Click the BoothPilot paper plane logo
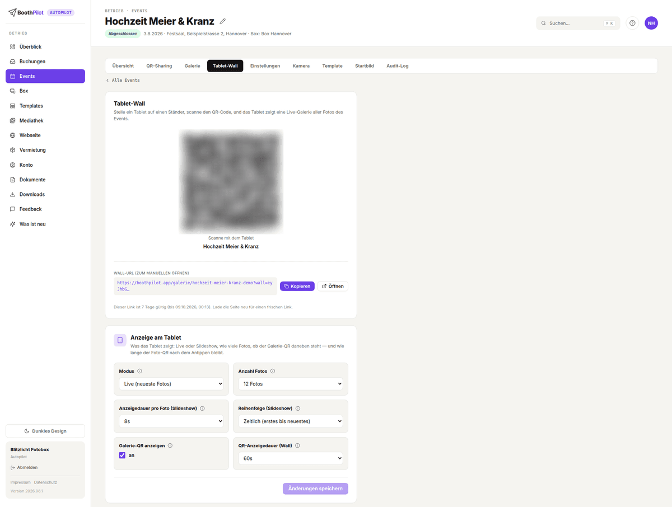 pyautogui.click(x=13, y=12)
